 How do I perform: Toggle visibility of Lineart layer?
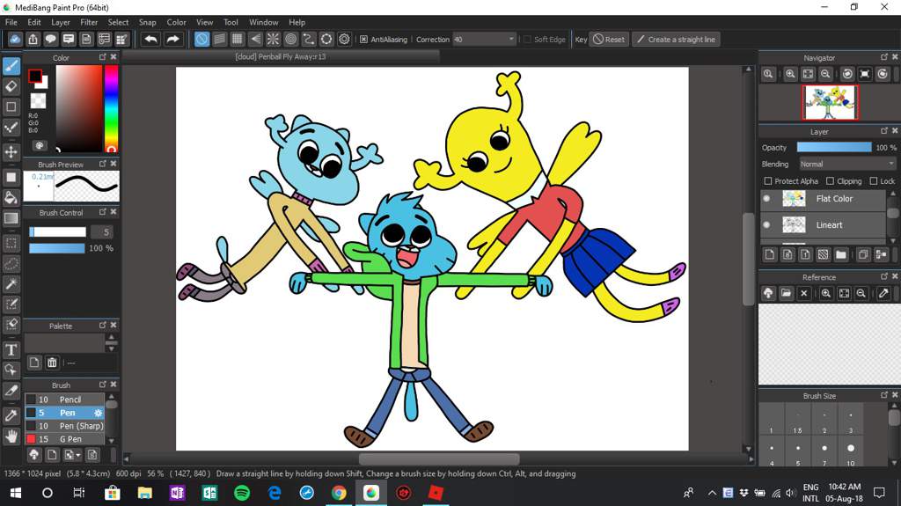coord(766,224)
